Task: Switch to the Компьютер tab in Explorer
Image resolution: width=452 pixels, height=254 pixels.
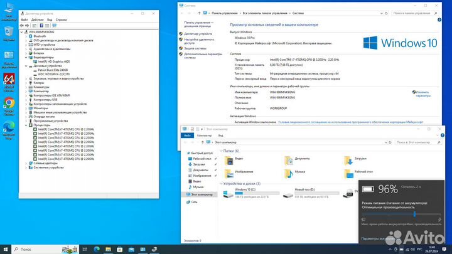Action: pos(205,135)
